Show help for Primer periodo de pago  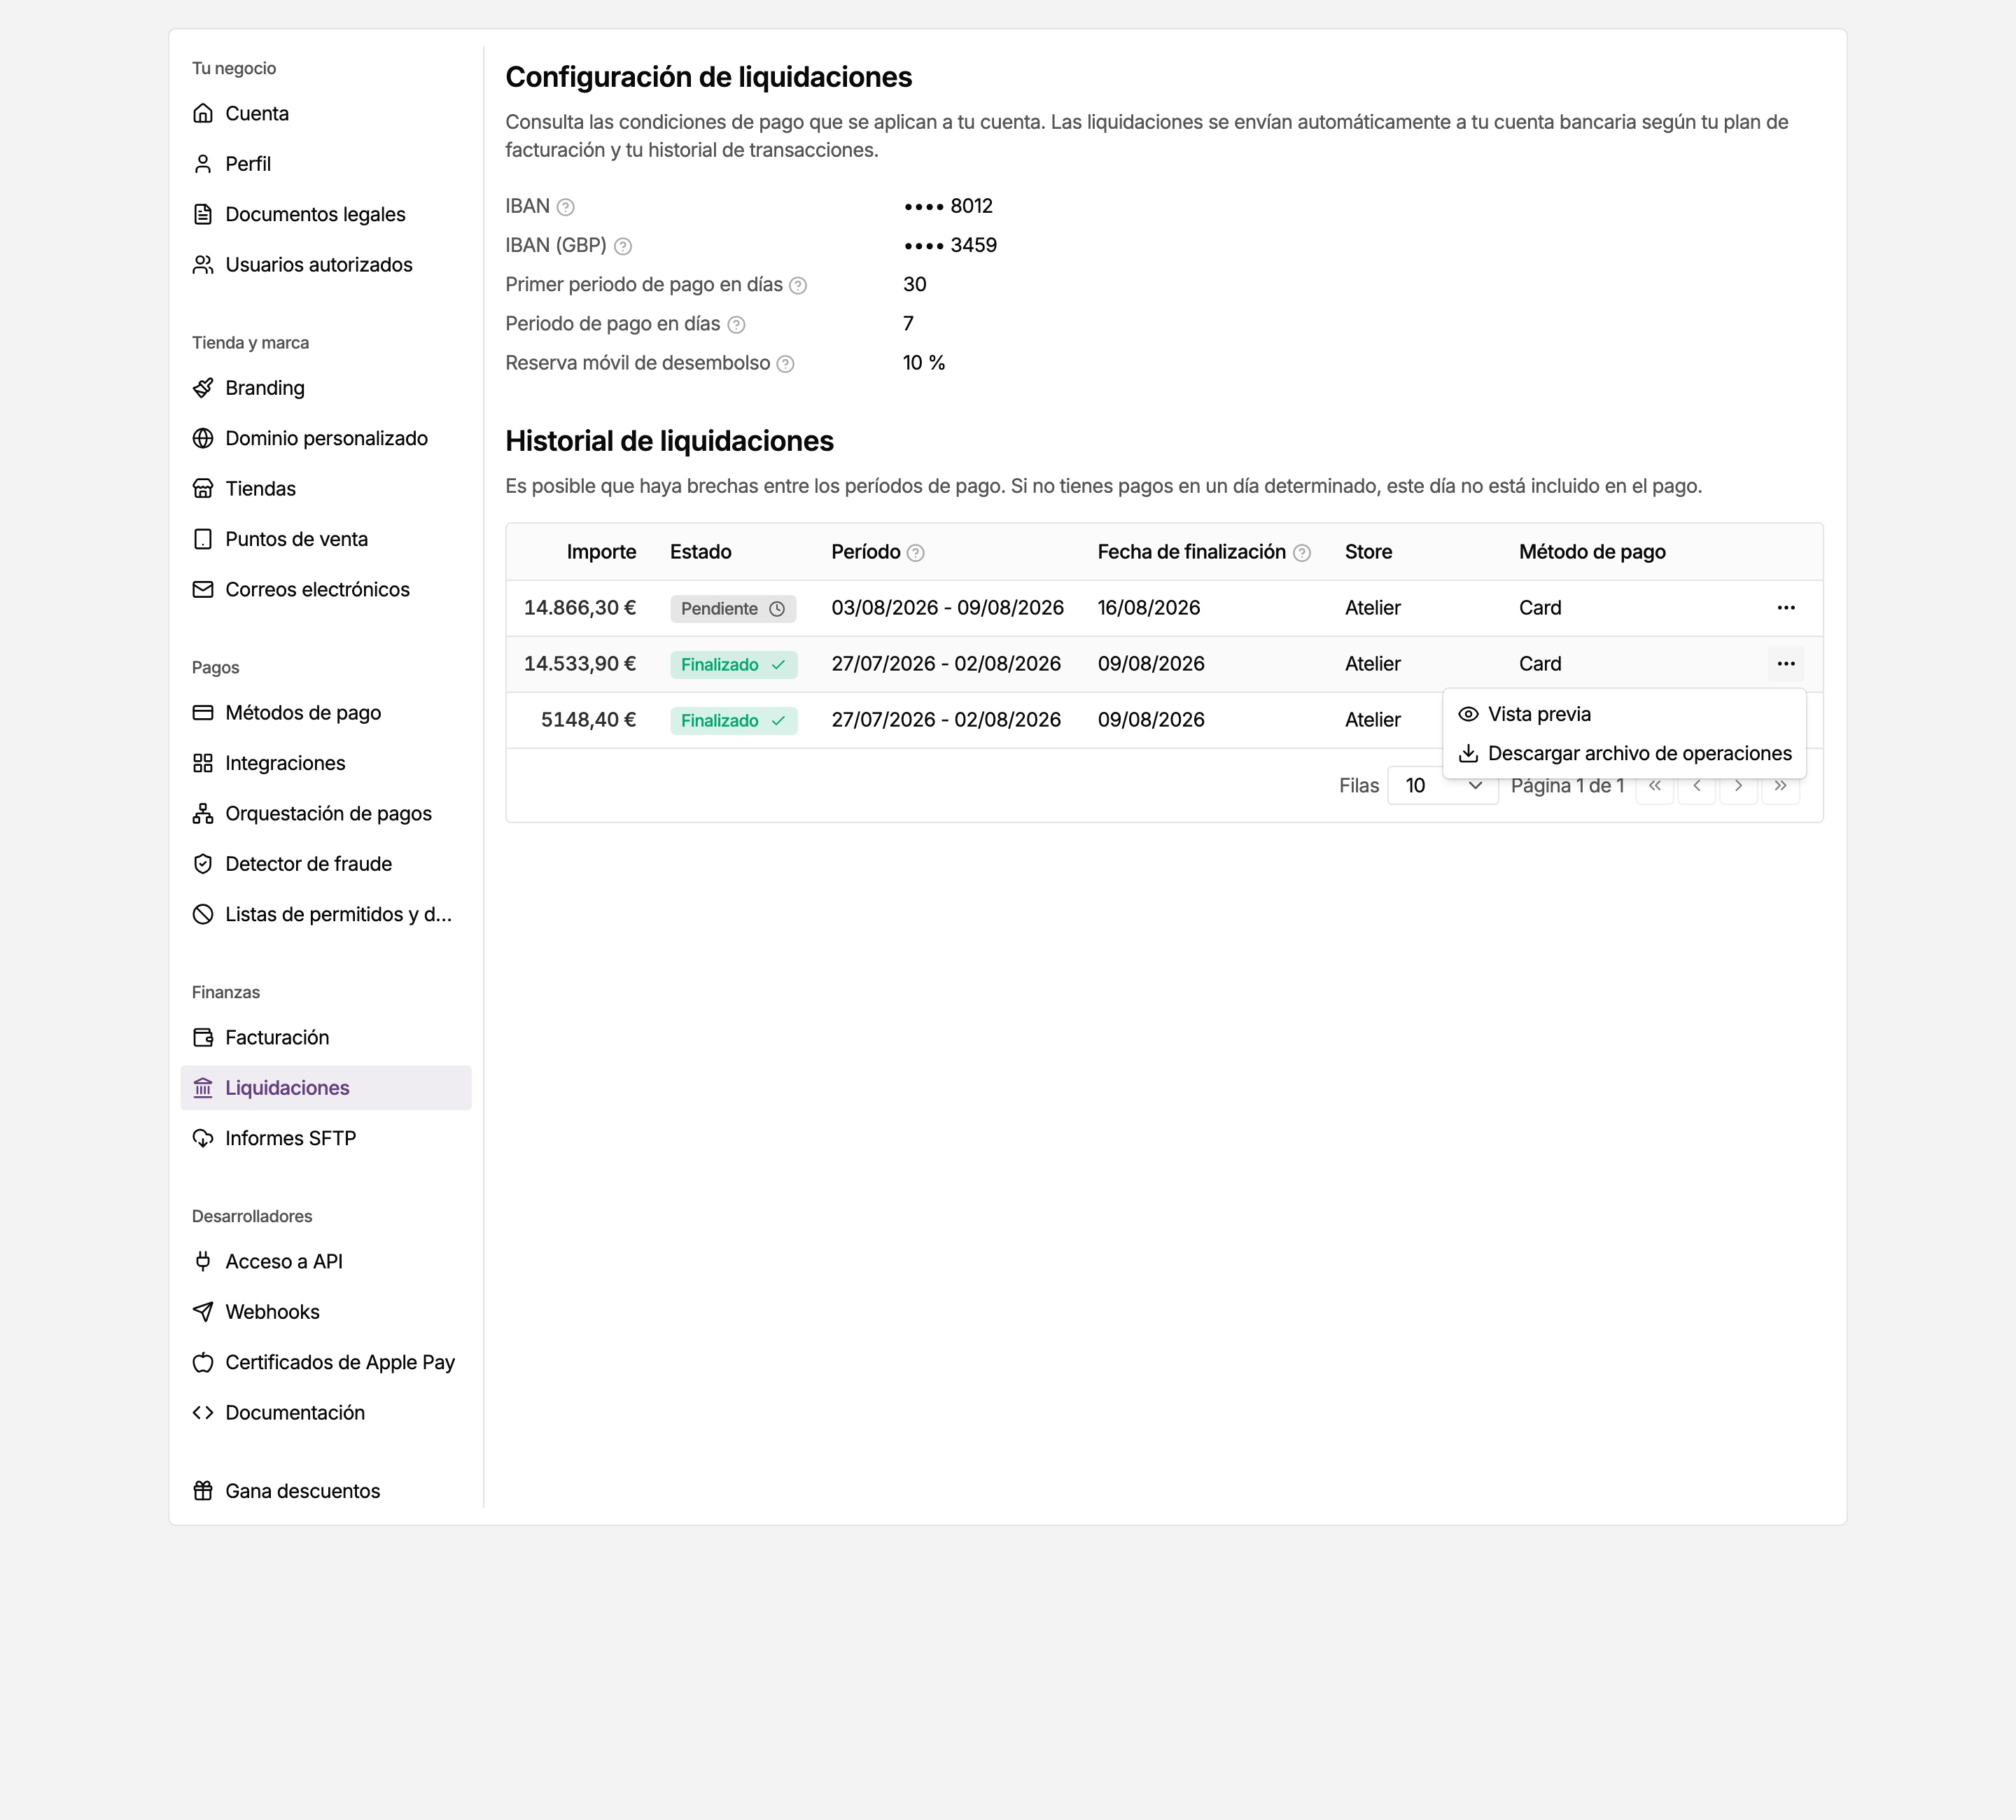point(798,285)
